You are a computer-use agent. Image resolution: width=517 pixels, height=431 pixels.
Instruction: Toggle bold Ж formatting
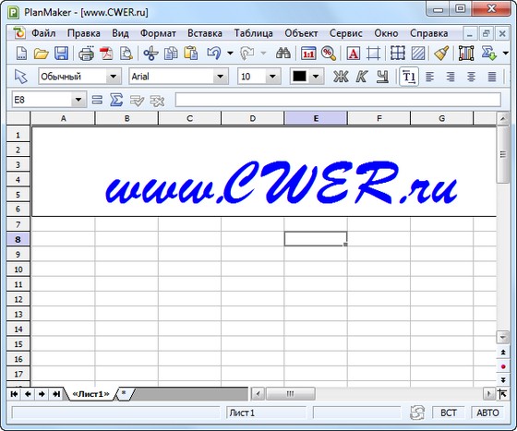[x=341, y=77]
